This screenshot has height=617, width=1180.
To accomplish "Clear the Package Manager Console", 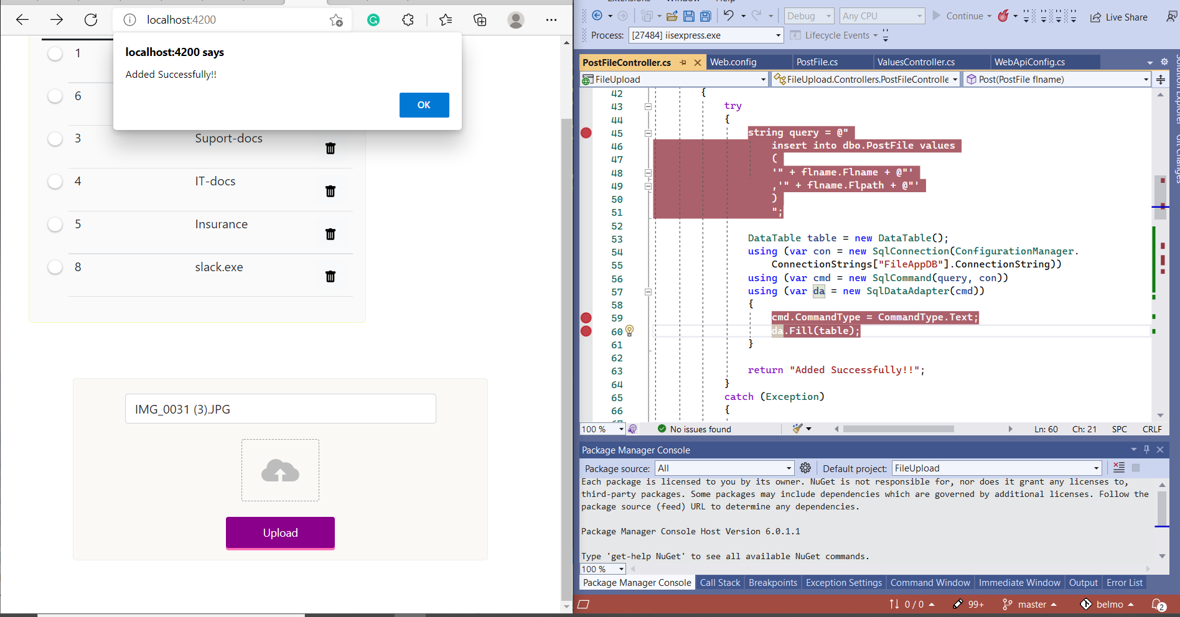I will (1119, 468).
